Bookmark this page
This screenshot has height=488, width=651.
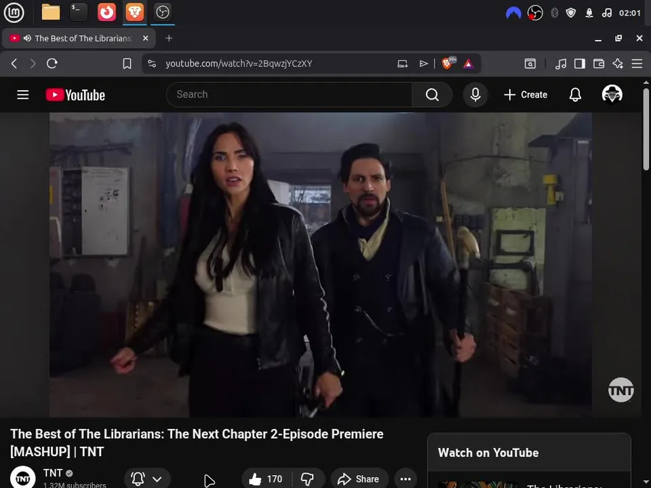pos(127,64)
